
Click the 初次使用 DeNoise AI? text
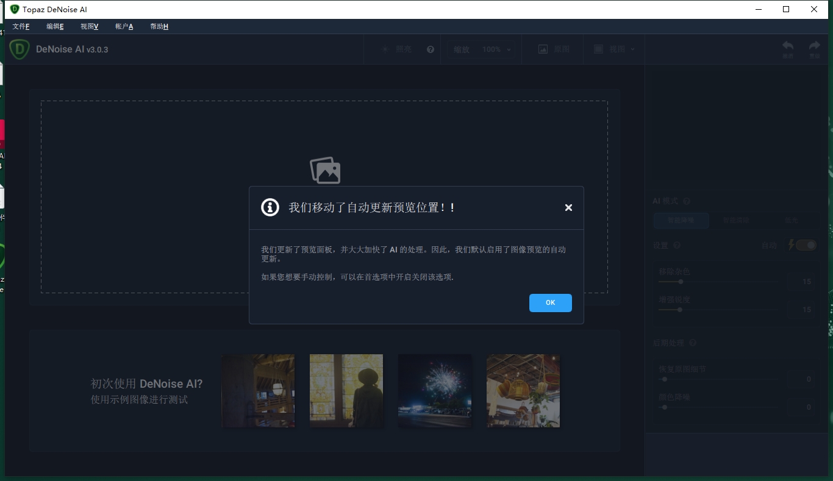click(x=146, y=383)
